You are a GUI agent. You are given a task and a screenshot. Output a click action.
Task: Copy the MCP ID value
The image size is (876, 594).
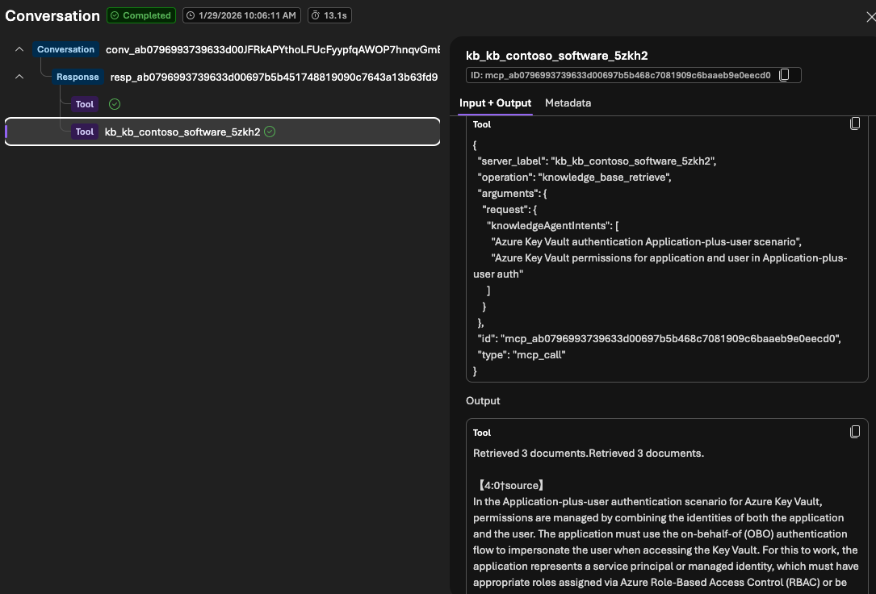point(783,75)
